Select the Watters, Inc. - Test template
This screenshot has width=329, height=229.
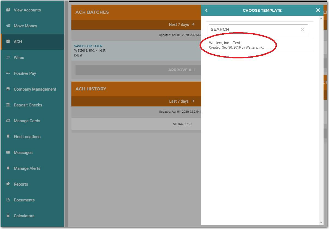[x=236, y=45]
